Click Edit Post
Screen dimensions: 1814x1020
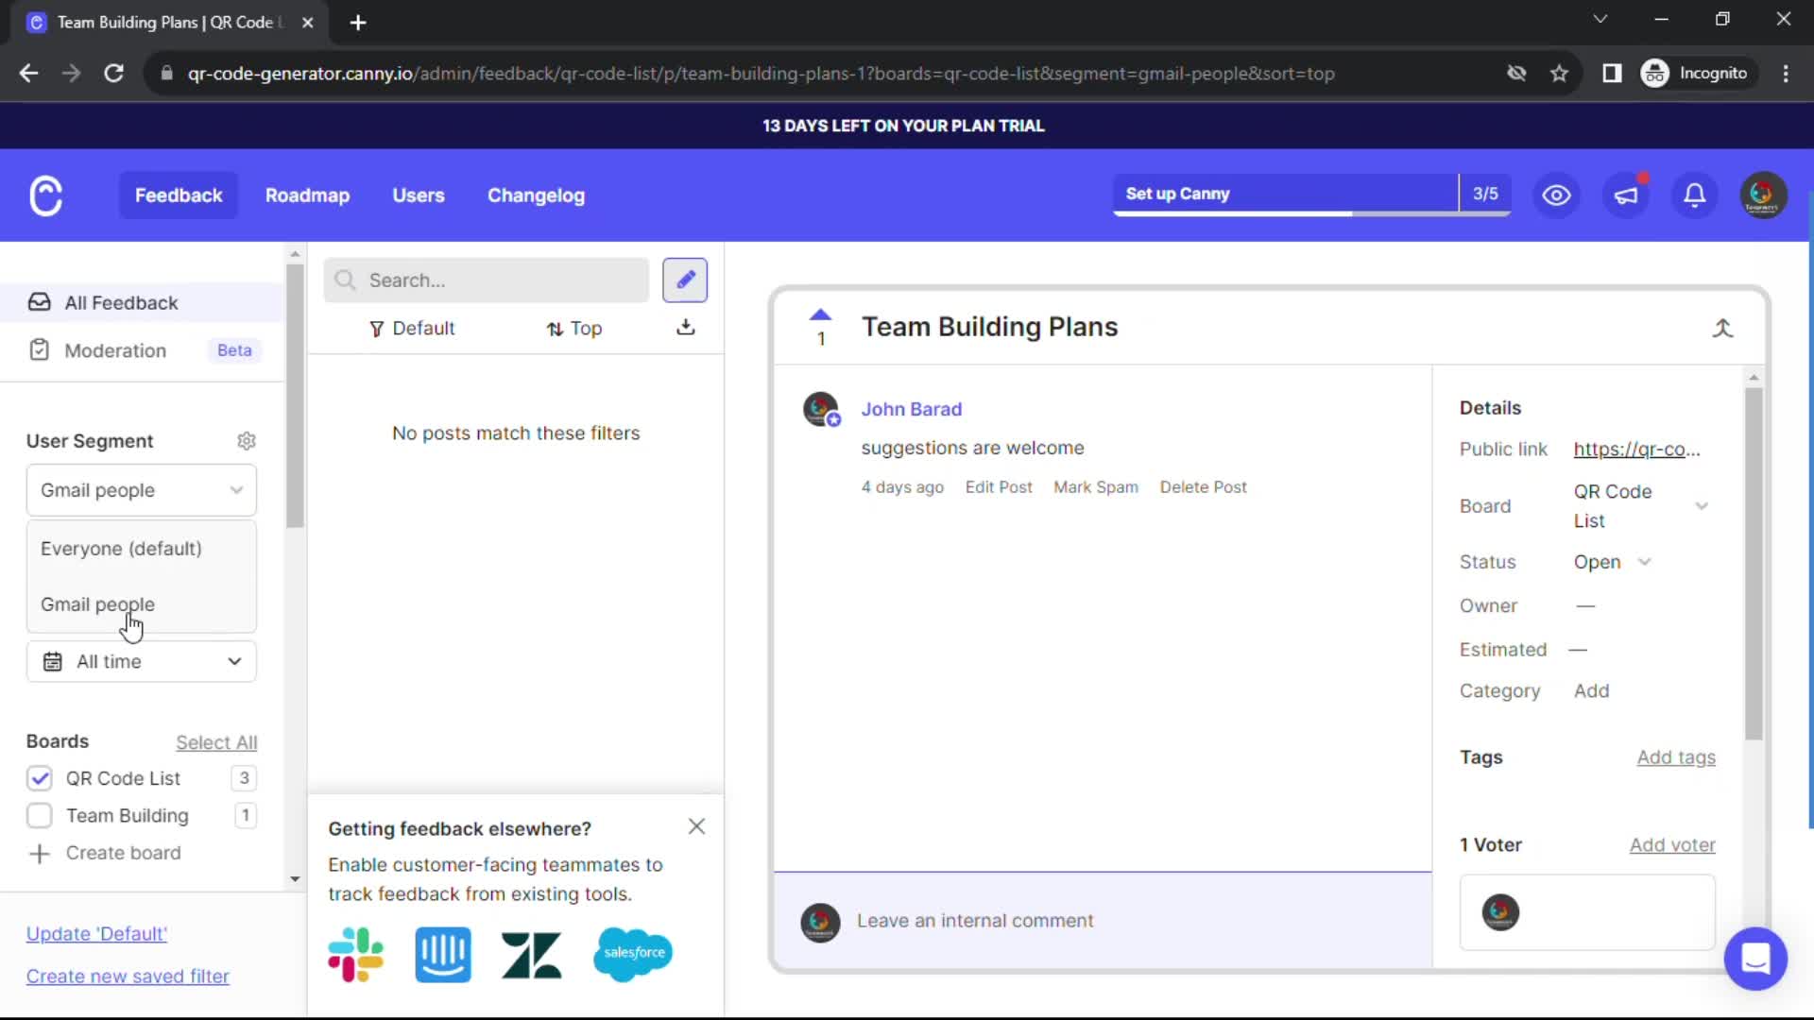point(999,487)
